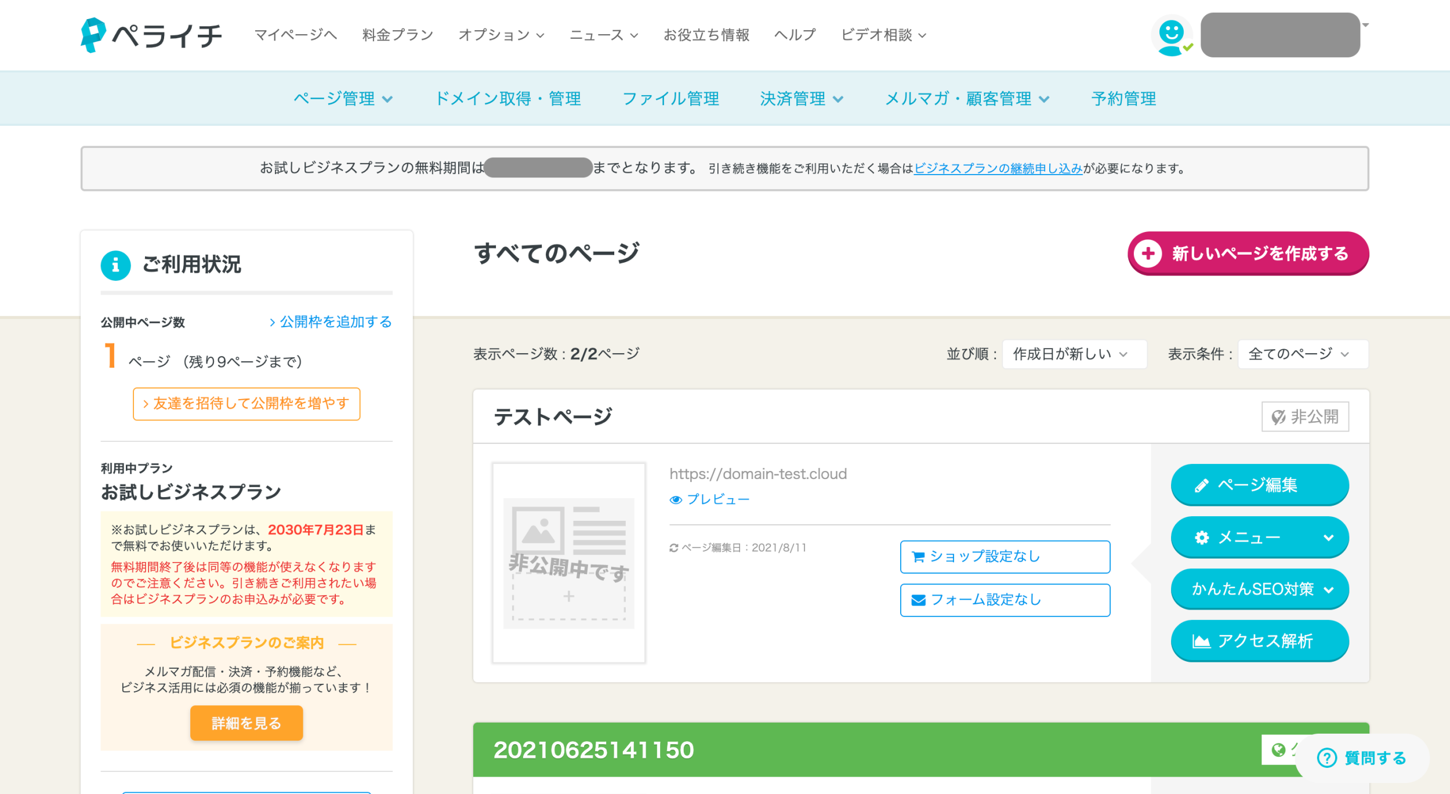Expand the かんたんSEO対策 dropdown
The image size is (1450, 794).
click(x=1259, y=589)
